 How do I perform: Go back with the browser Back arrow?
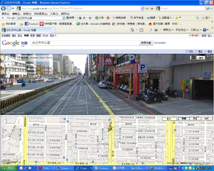coord(3,8)
